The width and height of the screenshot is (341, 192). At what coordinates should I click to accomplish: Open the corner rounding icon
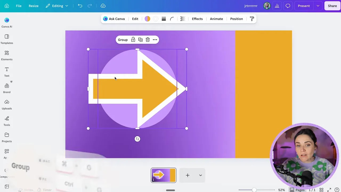point(172,19)
